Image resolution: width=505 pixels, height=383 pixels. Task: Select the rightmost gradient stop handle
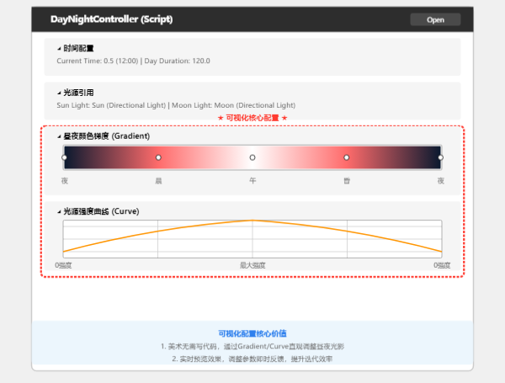(x=440, y=157)
